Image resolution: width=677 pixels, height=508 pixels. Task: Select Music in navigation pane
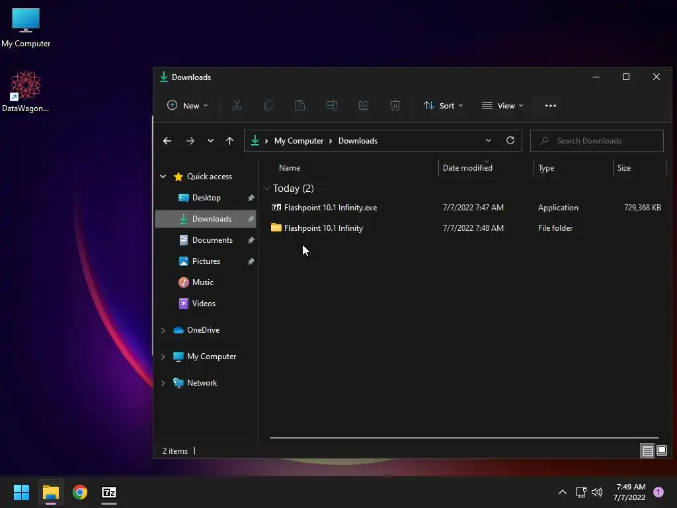coord(202,282)
